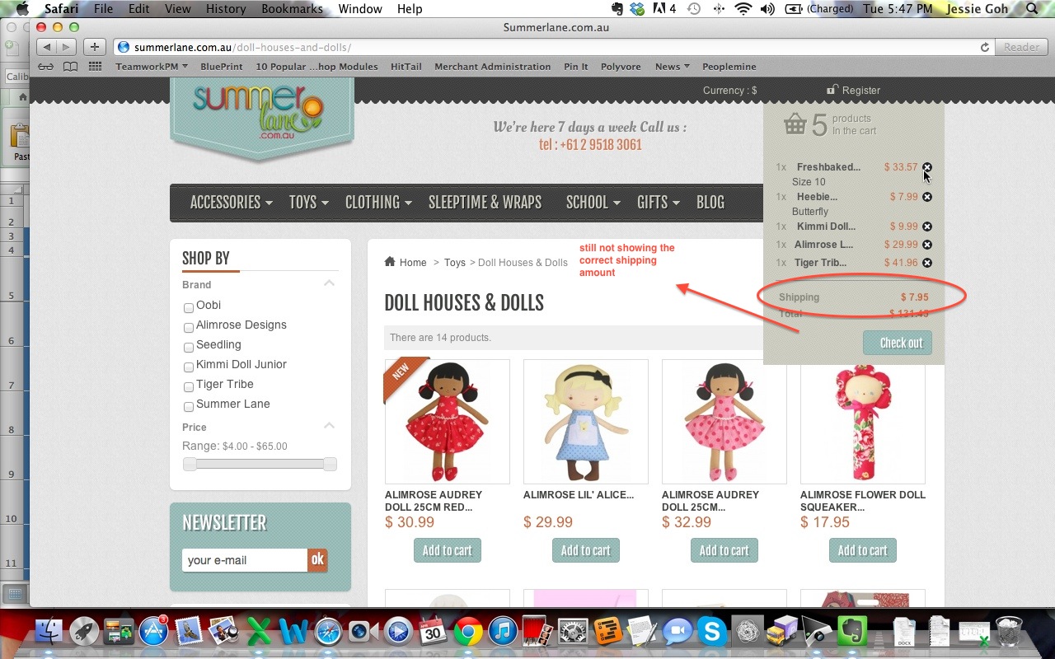Open the Bookmarks menu

(x=292, y=9)
